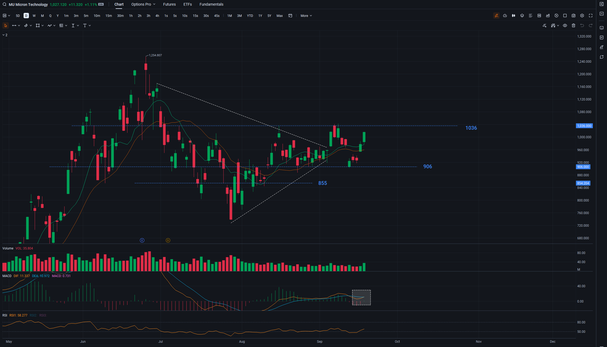Open the More timeframes dropdown

306,16
